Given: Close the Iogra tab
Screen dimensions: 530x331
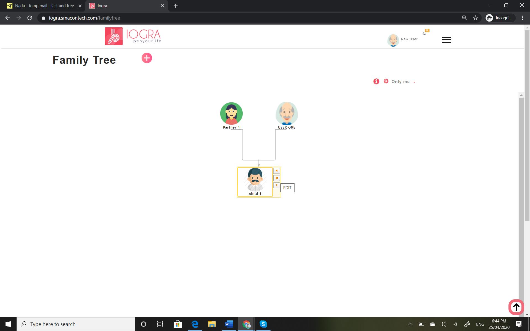Looking at the screenshot, I should tap(162, 6).
